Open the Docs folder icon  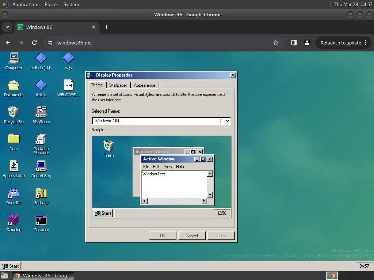click(14, 142)
